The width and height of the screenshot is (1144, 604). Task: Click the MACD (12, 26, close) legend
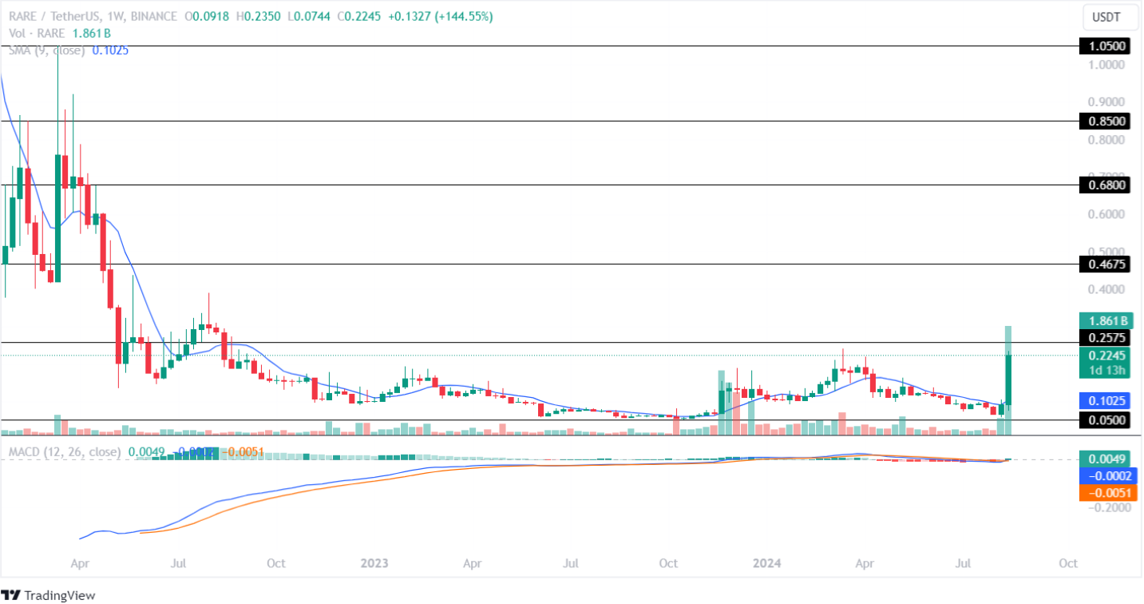coord(65,452)
